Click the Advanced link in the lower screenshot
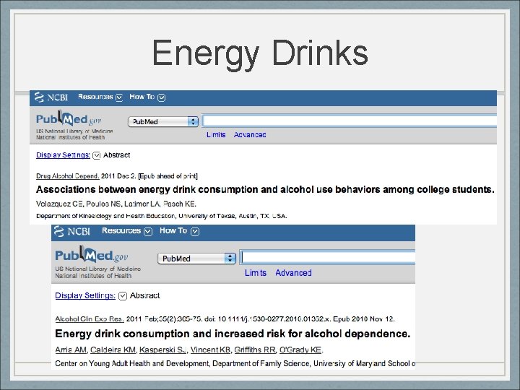The height and width of the screenshot is (390, 520). [293, 272]
